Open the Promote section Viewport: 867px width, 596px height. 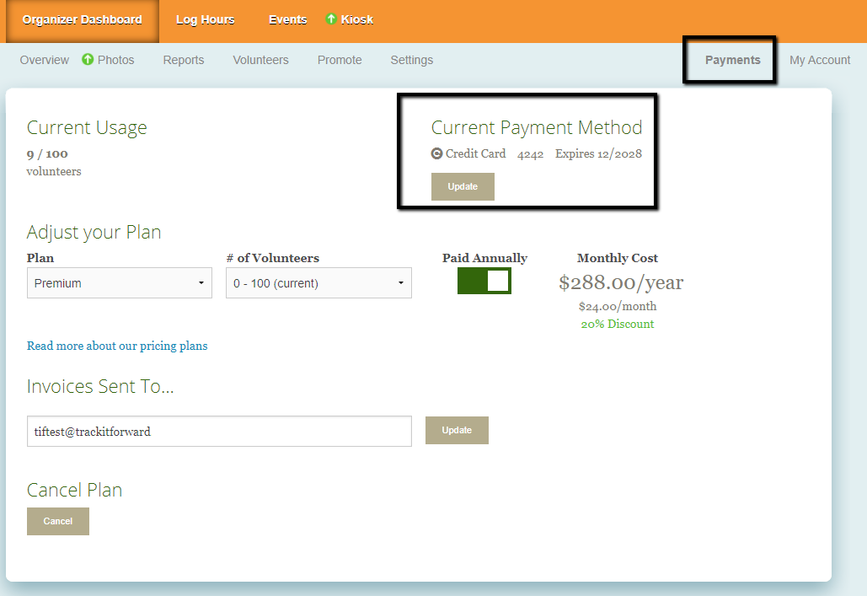point(340,60)
